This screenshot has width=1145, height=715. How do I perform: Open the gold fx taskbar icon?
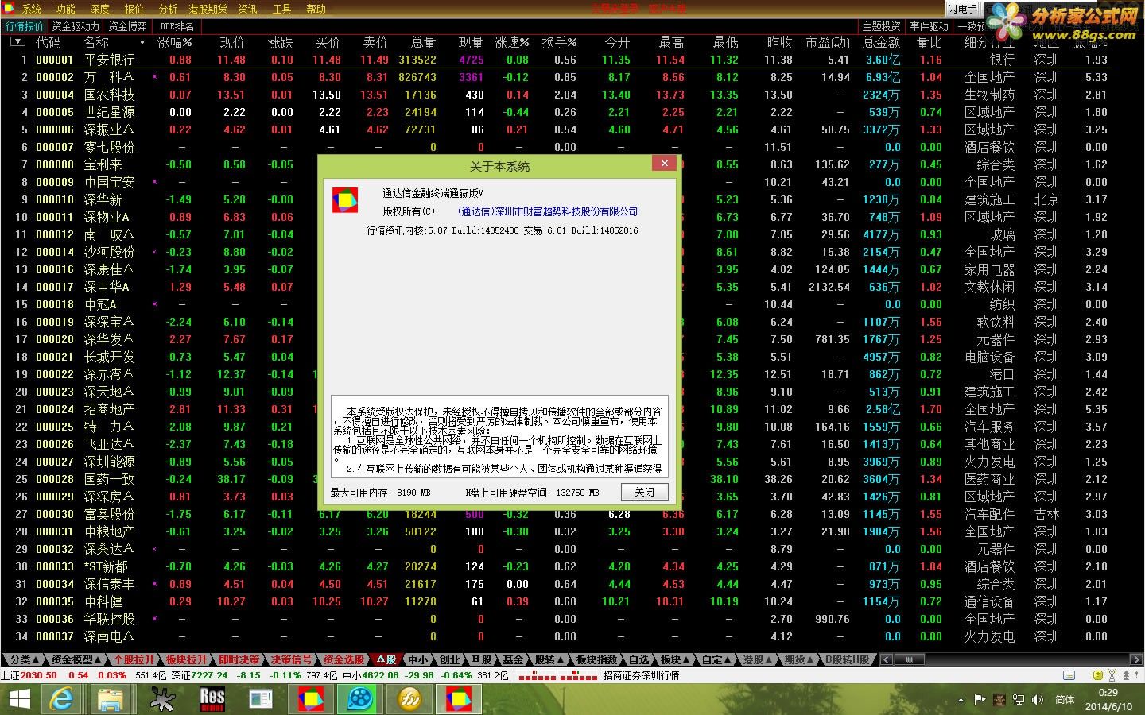coord(409,699)
